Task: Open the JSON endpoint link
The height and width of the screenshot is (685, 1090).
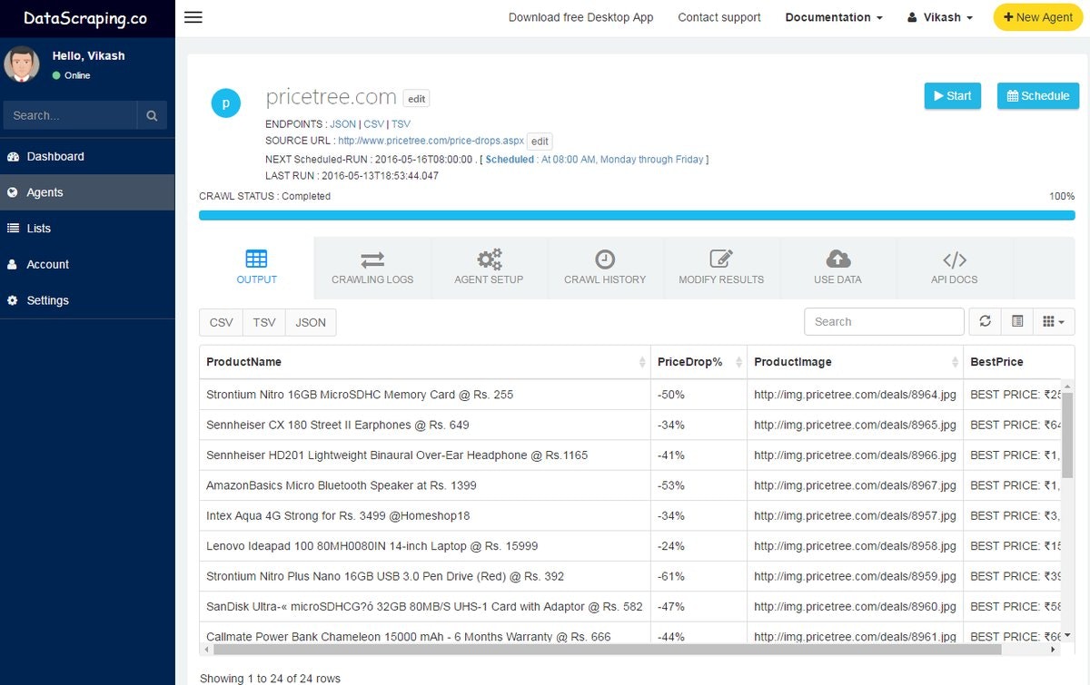Action: tap(343, 124)
